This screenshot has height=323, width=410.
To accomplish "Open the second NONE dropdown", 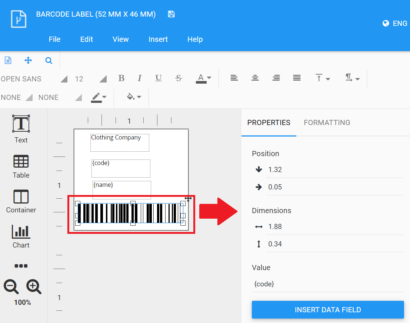I will coord(60,97).
